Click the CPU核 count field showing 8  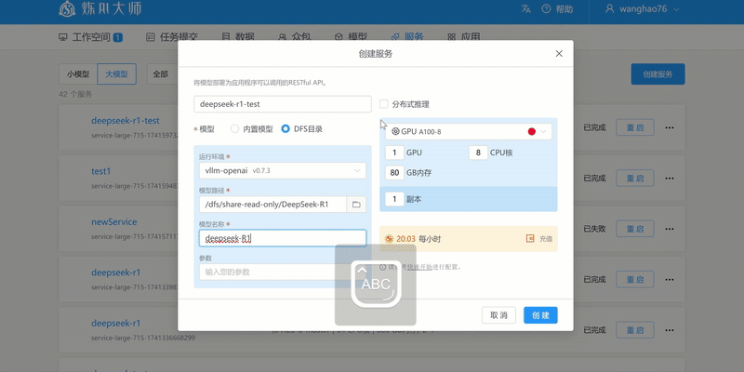(x=478, y=153)
